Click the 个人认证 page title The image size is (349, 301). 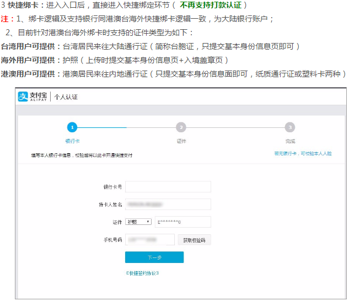[66, 97]
